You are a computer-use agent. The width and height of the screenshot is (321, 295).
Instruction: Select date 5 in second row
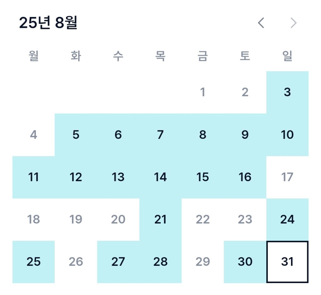click(76, 135)
